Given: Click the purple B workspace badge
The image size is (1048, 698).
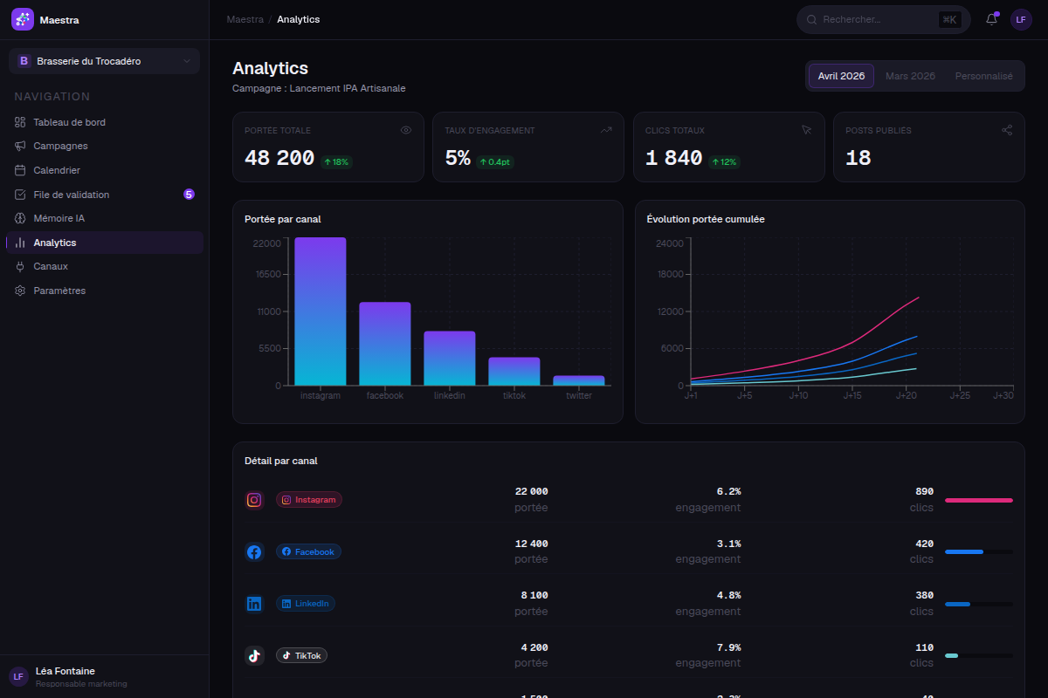Looking at the screenshot, I should (24, 61).
